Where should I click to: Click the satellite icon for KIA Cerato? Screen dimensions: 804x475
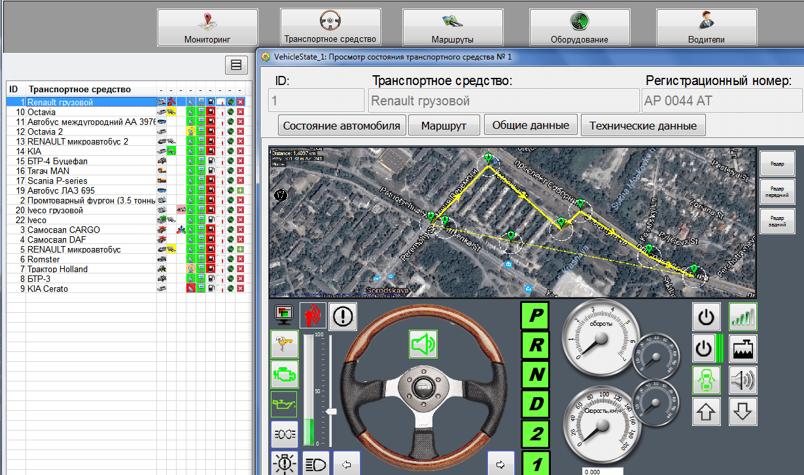point(190,289)
